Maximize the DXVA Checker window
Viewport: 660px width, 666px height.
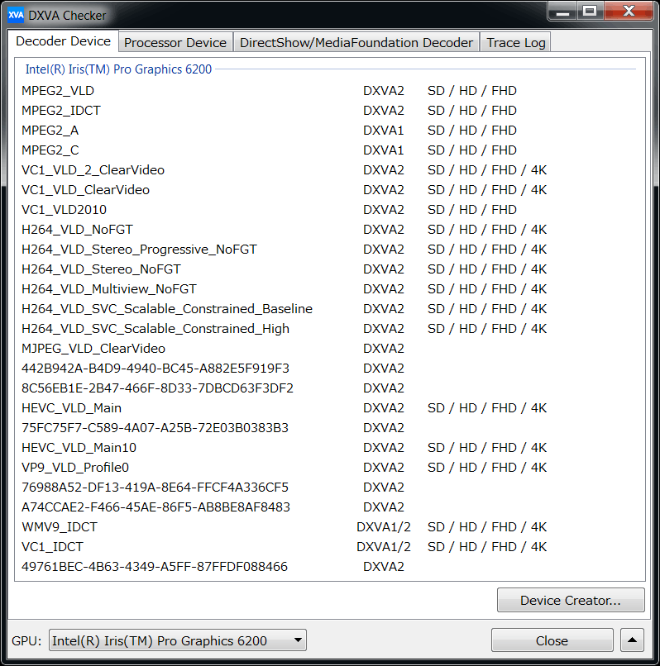(590, 12)
